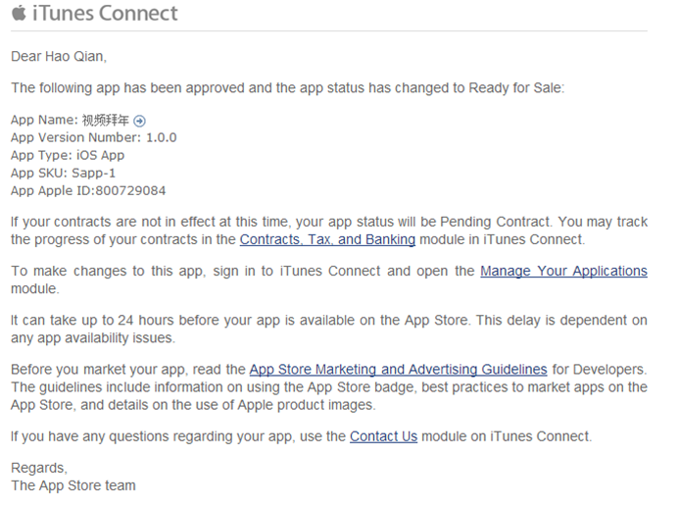Click the version number 1.0.0
679x507 pixels.
pyautogui.click(x=162, y=138)
